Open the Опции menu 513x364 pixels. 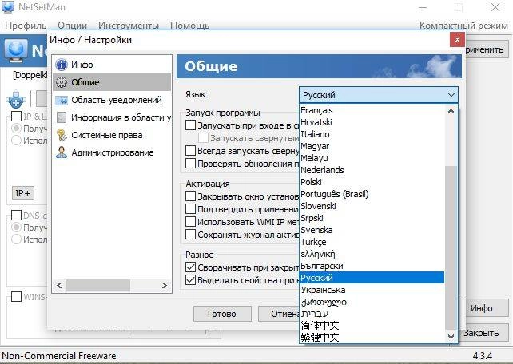pos(72,26)
